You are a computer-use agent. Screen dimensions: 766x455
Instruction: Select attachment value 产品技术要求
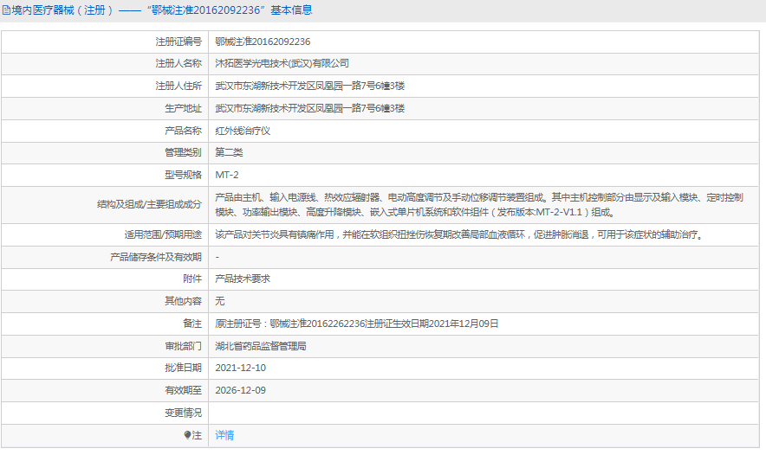243,279
